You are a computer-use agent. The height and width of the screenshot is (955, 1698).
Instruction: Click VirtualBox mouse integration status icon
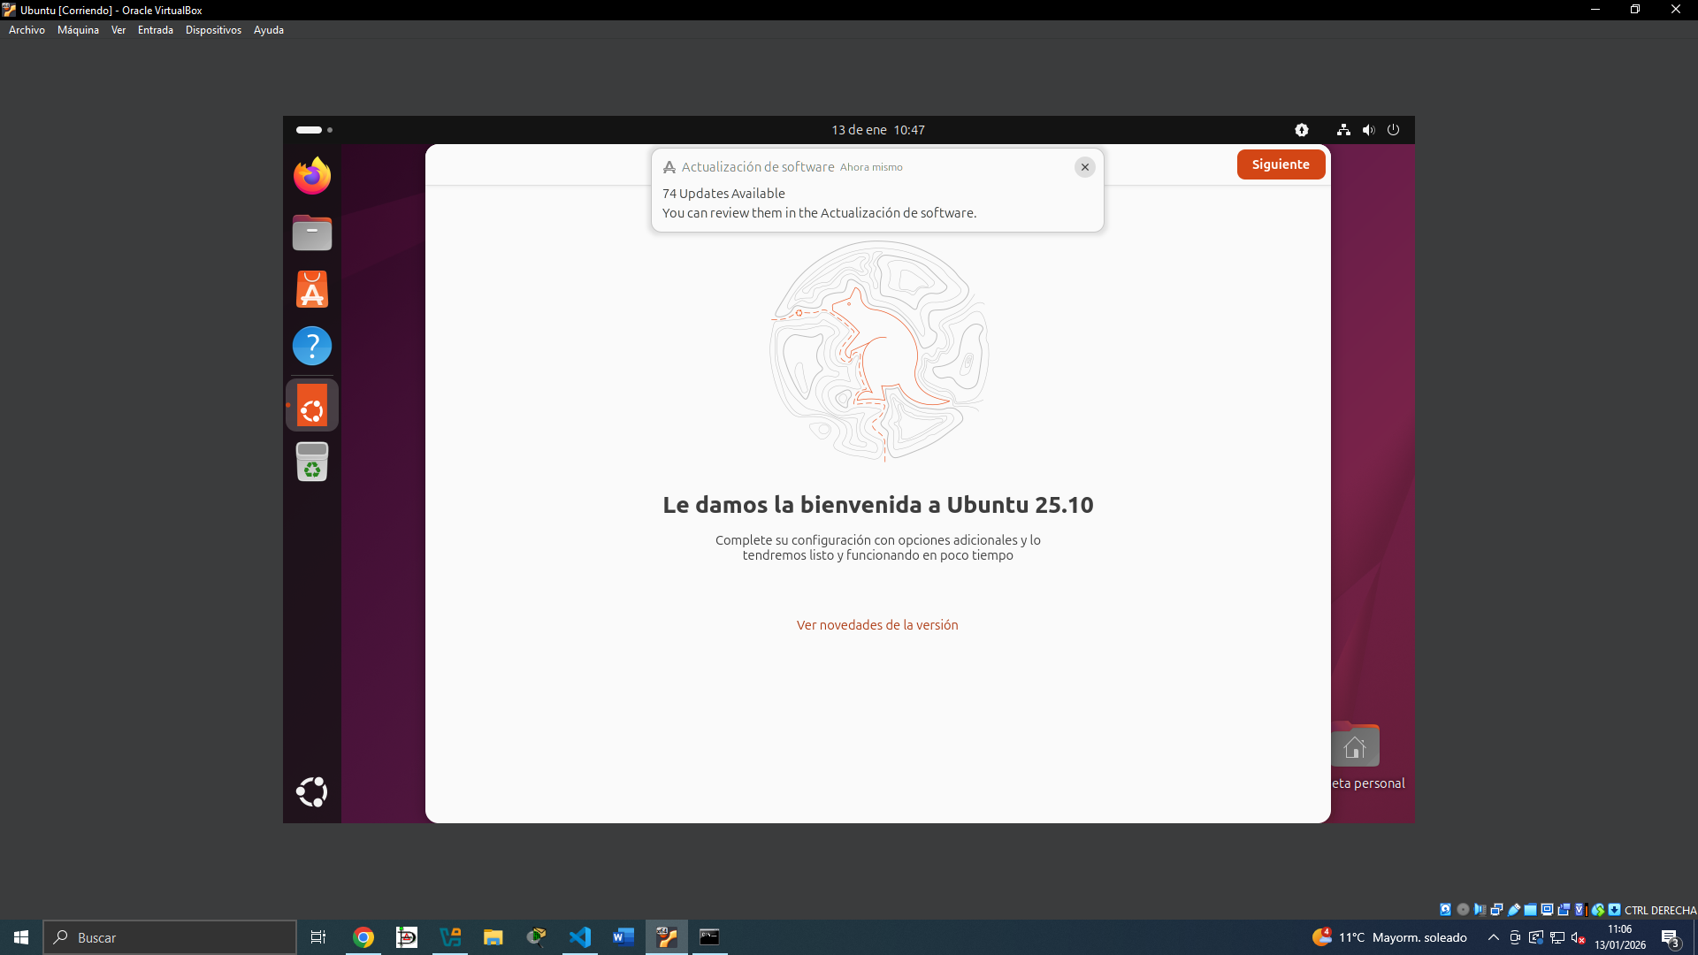[x=1598, y=910]
